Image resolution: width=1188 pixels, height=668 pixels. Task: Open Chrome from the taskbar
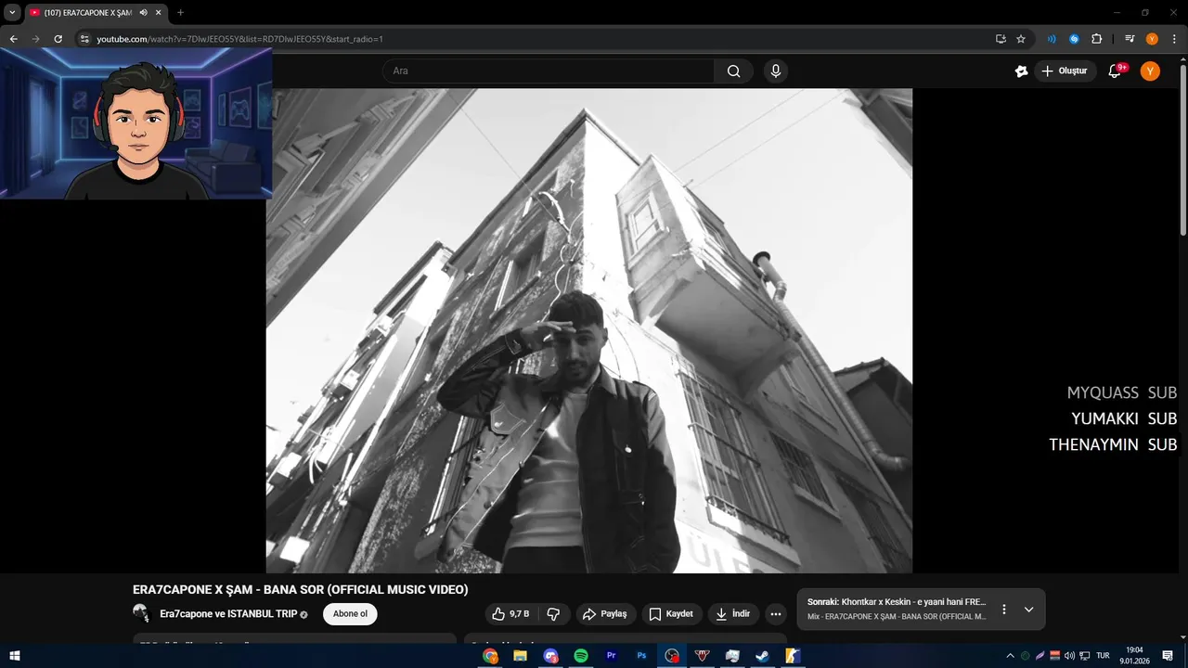pos(490,656)
